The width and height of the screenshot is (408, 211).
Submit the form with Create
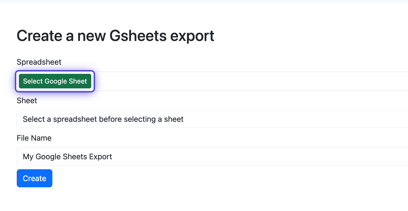pos(35,178)
